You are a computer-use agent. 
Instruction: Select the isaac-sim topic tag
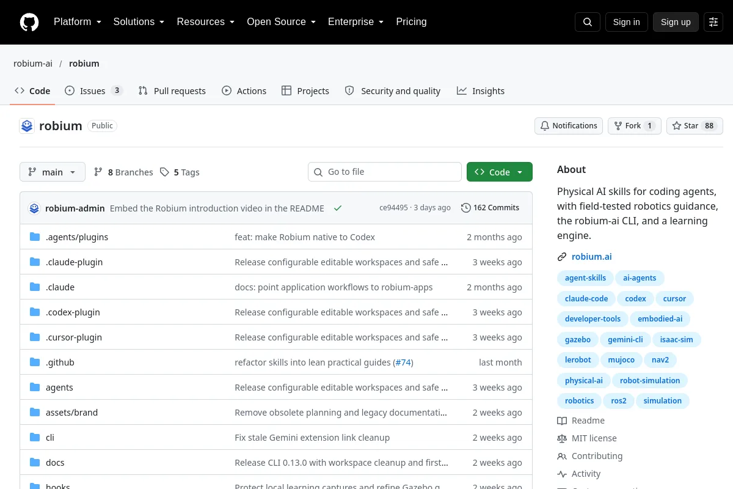coord(677,340)
